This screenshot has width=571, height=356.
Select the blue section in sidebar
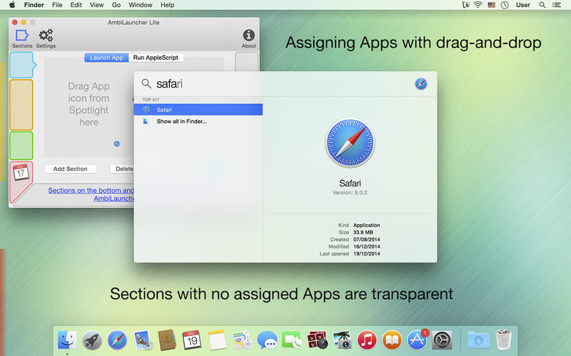click(21, 65)
